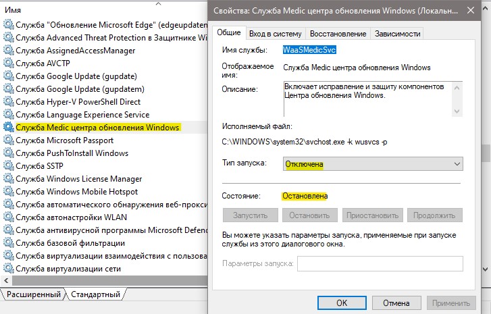Click gear icon of Служба Windows License Manager
The width and height of the screenshot is (491, 314).
pos(9,179)
